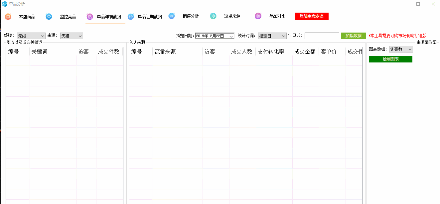Open the 图表数据 dropdown showing 访客数
The width and height of the screenshot is (440, 204).
(401, 49)
